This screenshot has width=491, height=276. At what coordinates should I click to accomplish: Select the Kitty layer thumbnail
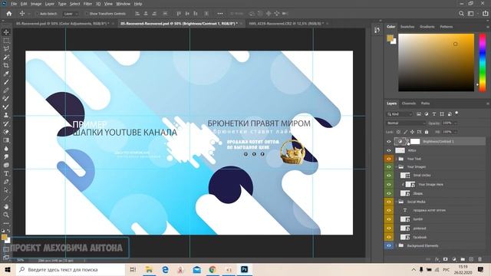[400, 150]
